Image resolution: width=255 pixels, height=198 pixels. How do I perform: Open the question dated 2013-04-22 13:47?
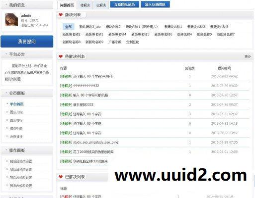[87, 133]
